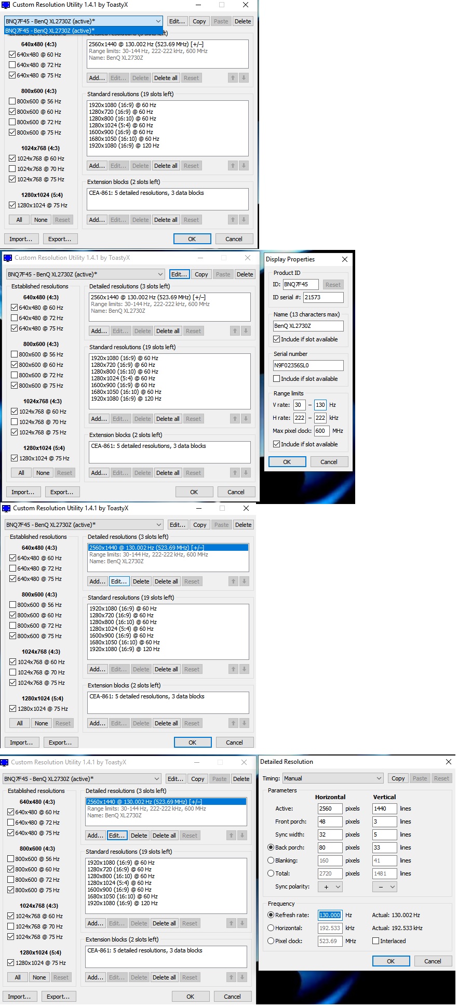The width and height of the screenshot is (458, 1007).
Task: Click Edit... in window with open monitor list
Action: (177, 21)
